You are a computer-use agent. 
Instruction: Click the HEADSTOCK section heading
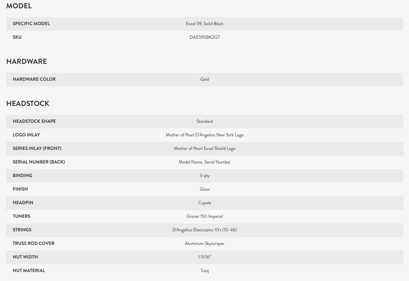click(x=28, y=104)
